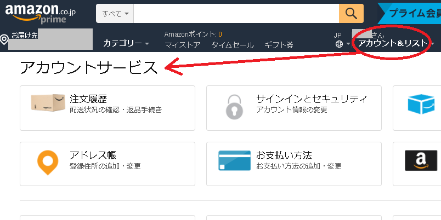Click the orange search magnifier button
Screen dimensions: 441x220
point(351,14)
